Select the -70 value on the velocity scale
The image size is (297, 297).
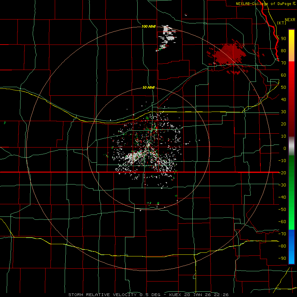(282, 234)
